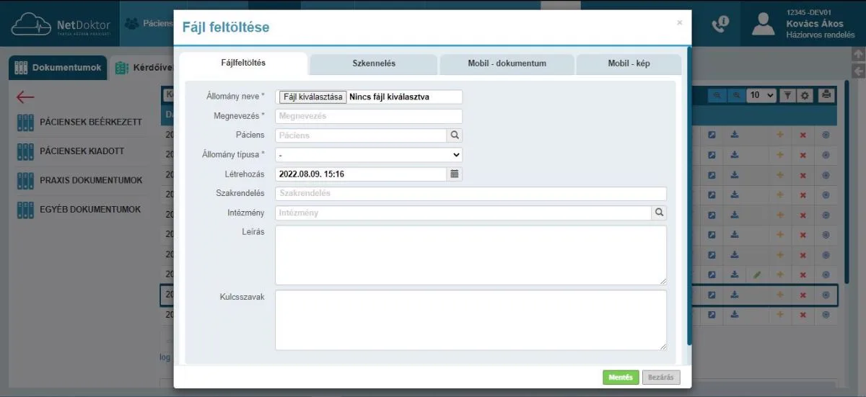Click the red back arrow in the sidebar
The image size is (866, 397).
click(25, 97)
